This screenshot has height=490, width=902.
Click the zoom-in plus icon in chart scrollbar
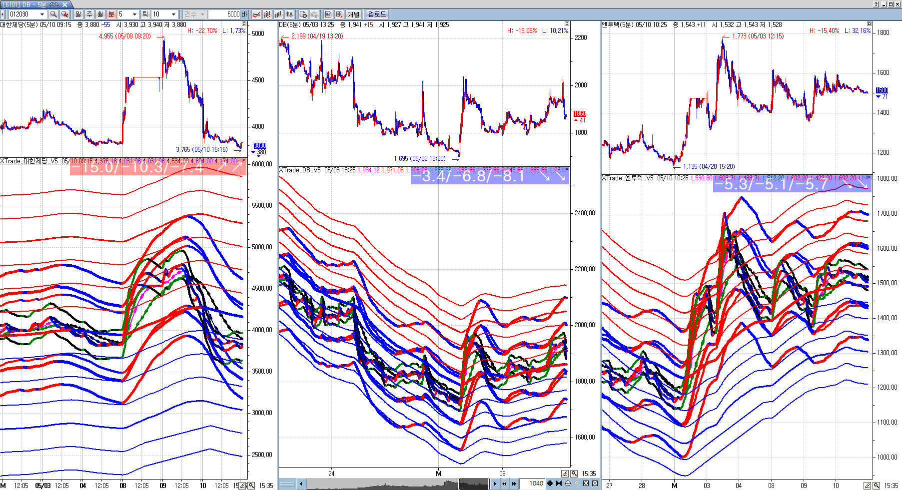[568, 483]
